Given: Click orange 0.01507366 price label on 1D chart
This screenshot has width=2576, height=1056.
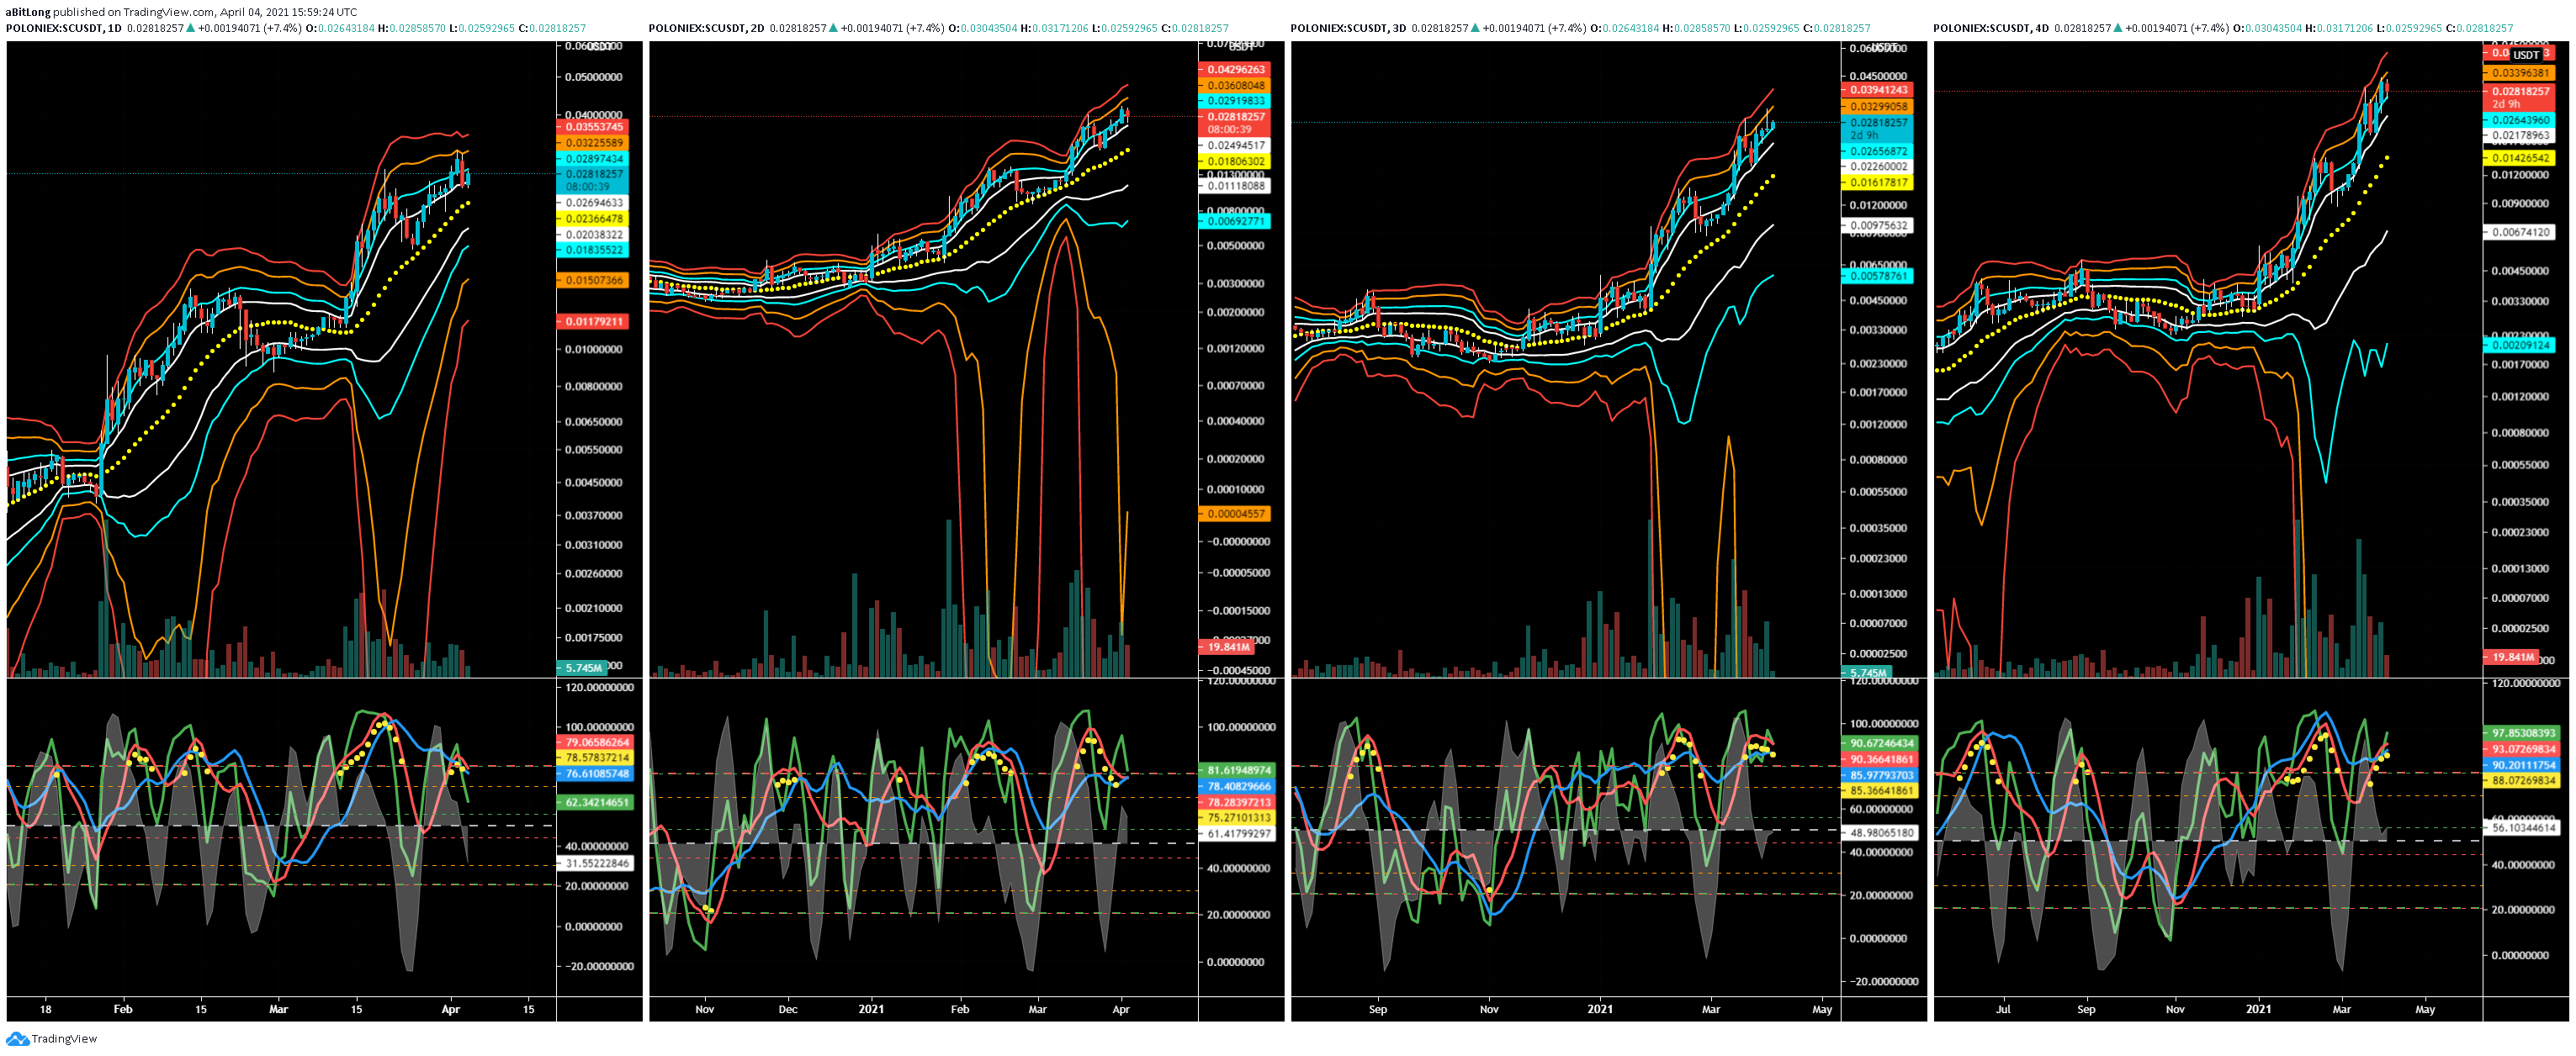Looking at the screenshot, I should pyautogui.click(x=593, y=280).
